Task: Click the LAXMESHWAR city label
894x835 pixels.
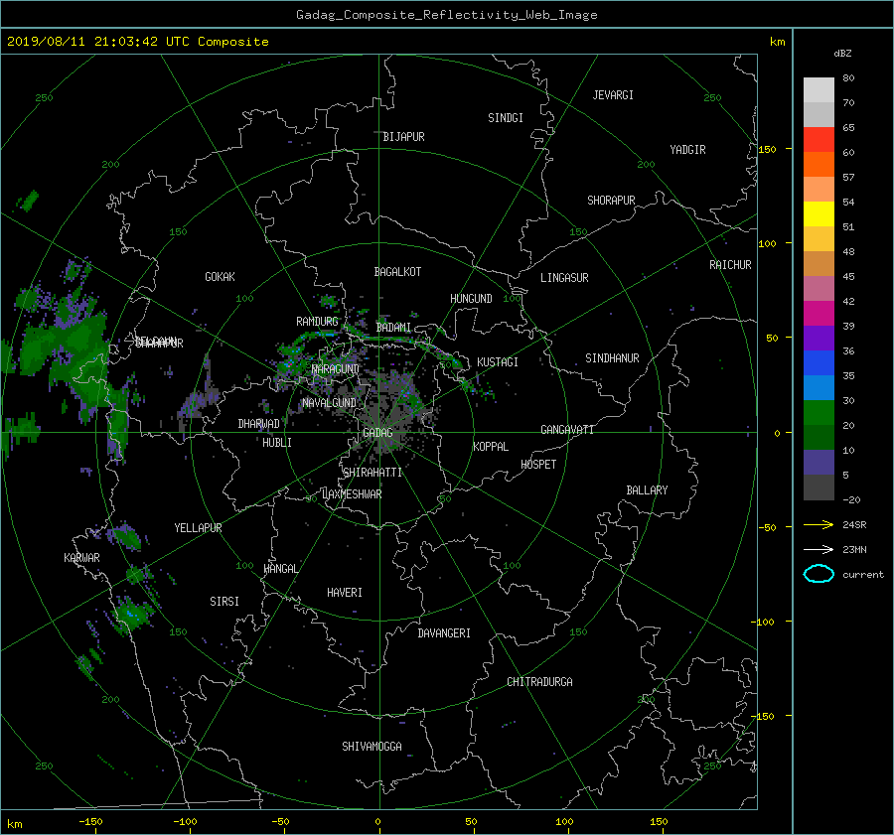Action: [352, 494]
